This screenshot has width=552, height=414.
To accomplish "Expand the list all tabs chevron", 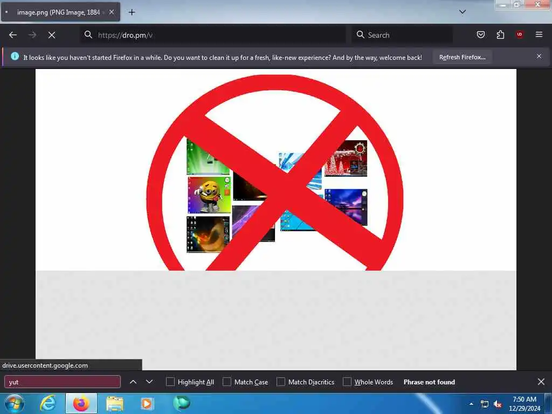I will (463, 12).
